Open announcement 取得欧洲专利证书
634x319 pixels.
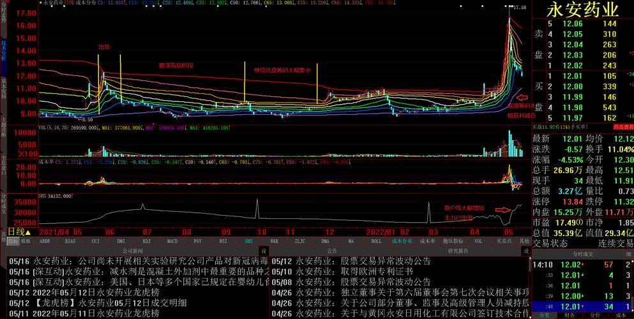click(342, 271)
